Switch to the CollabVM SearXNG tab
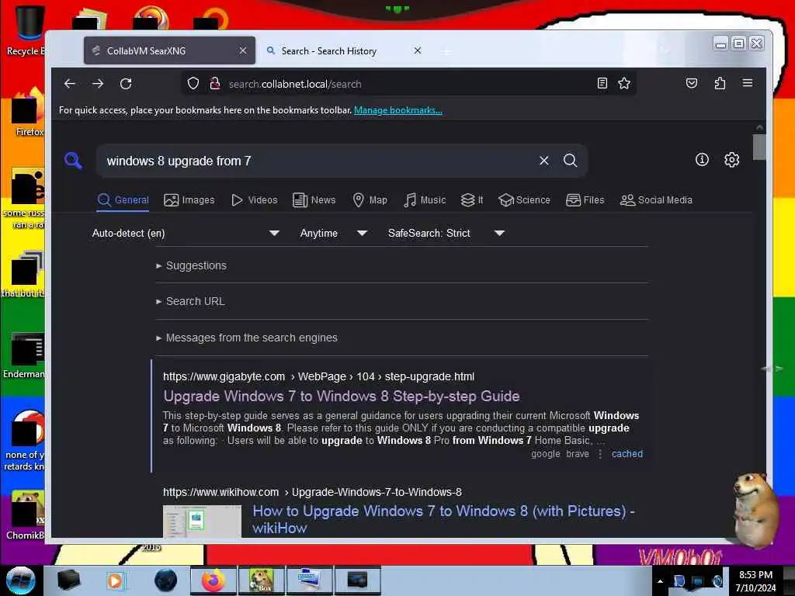 pos(170,50)
